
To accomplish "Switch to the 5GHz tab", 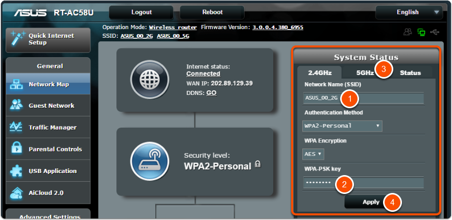I will 365,73.
